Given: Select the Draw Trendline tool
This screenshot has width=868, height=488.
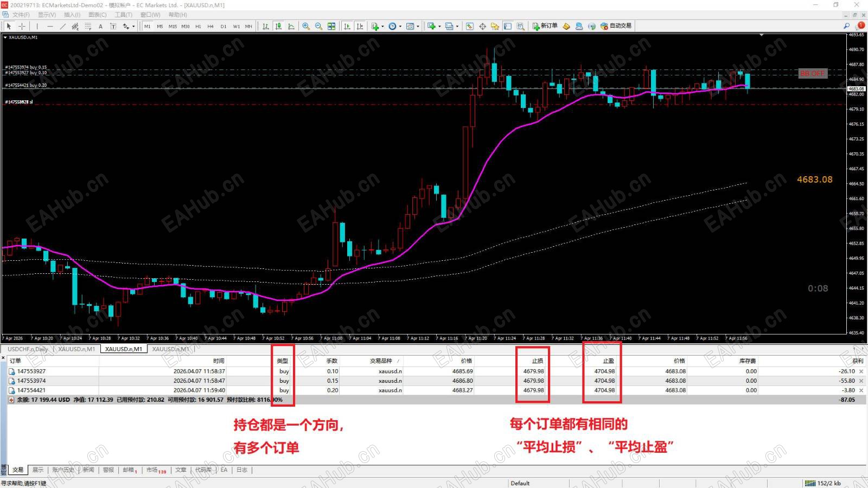Looking at the screenshot, I should point(63,26).
